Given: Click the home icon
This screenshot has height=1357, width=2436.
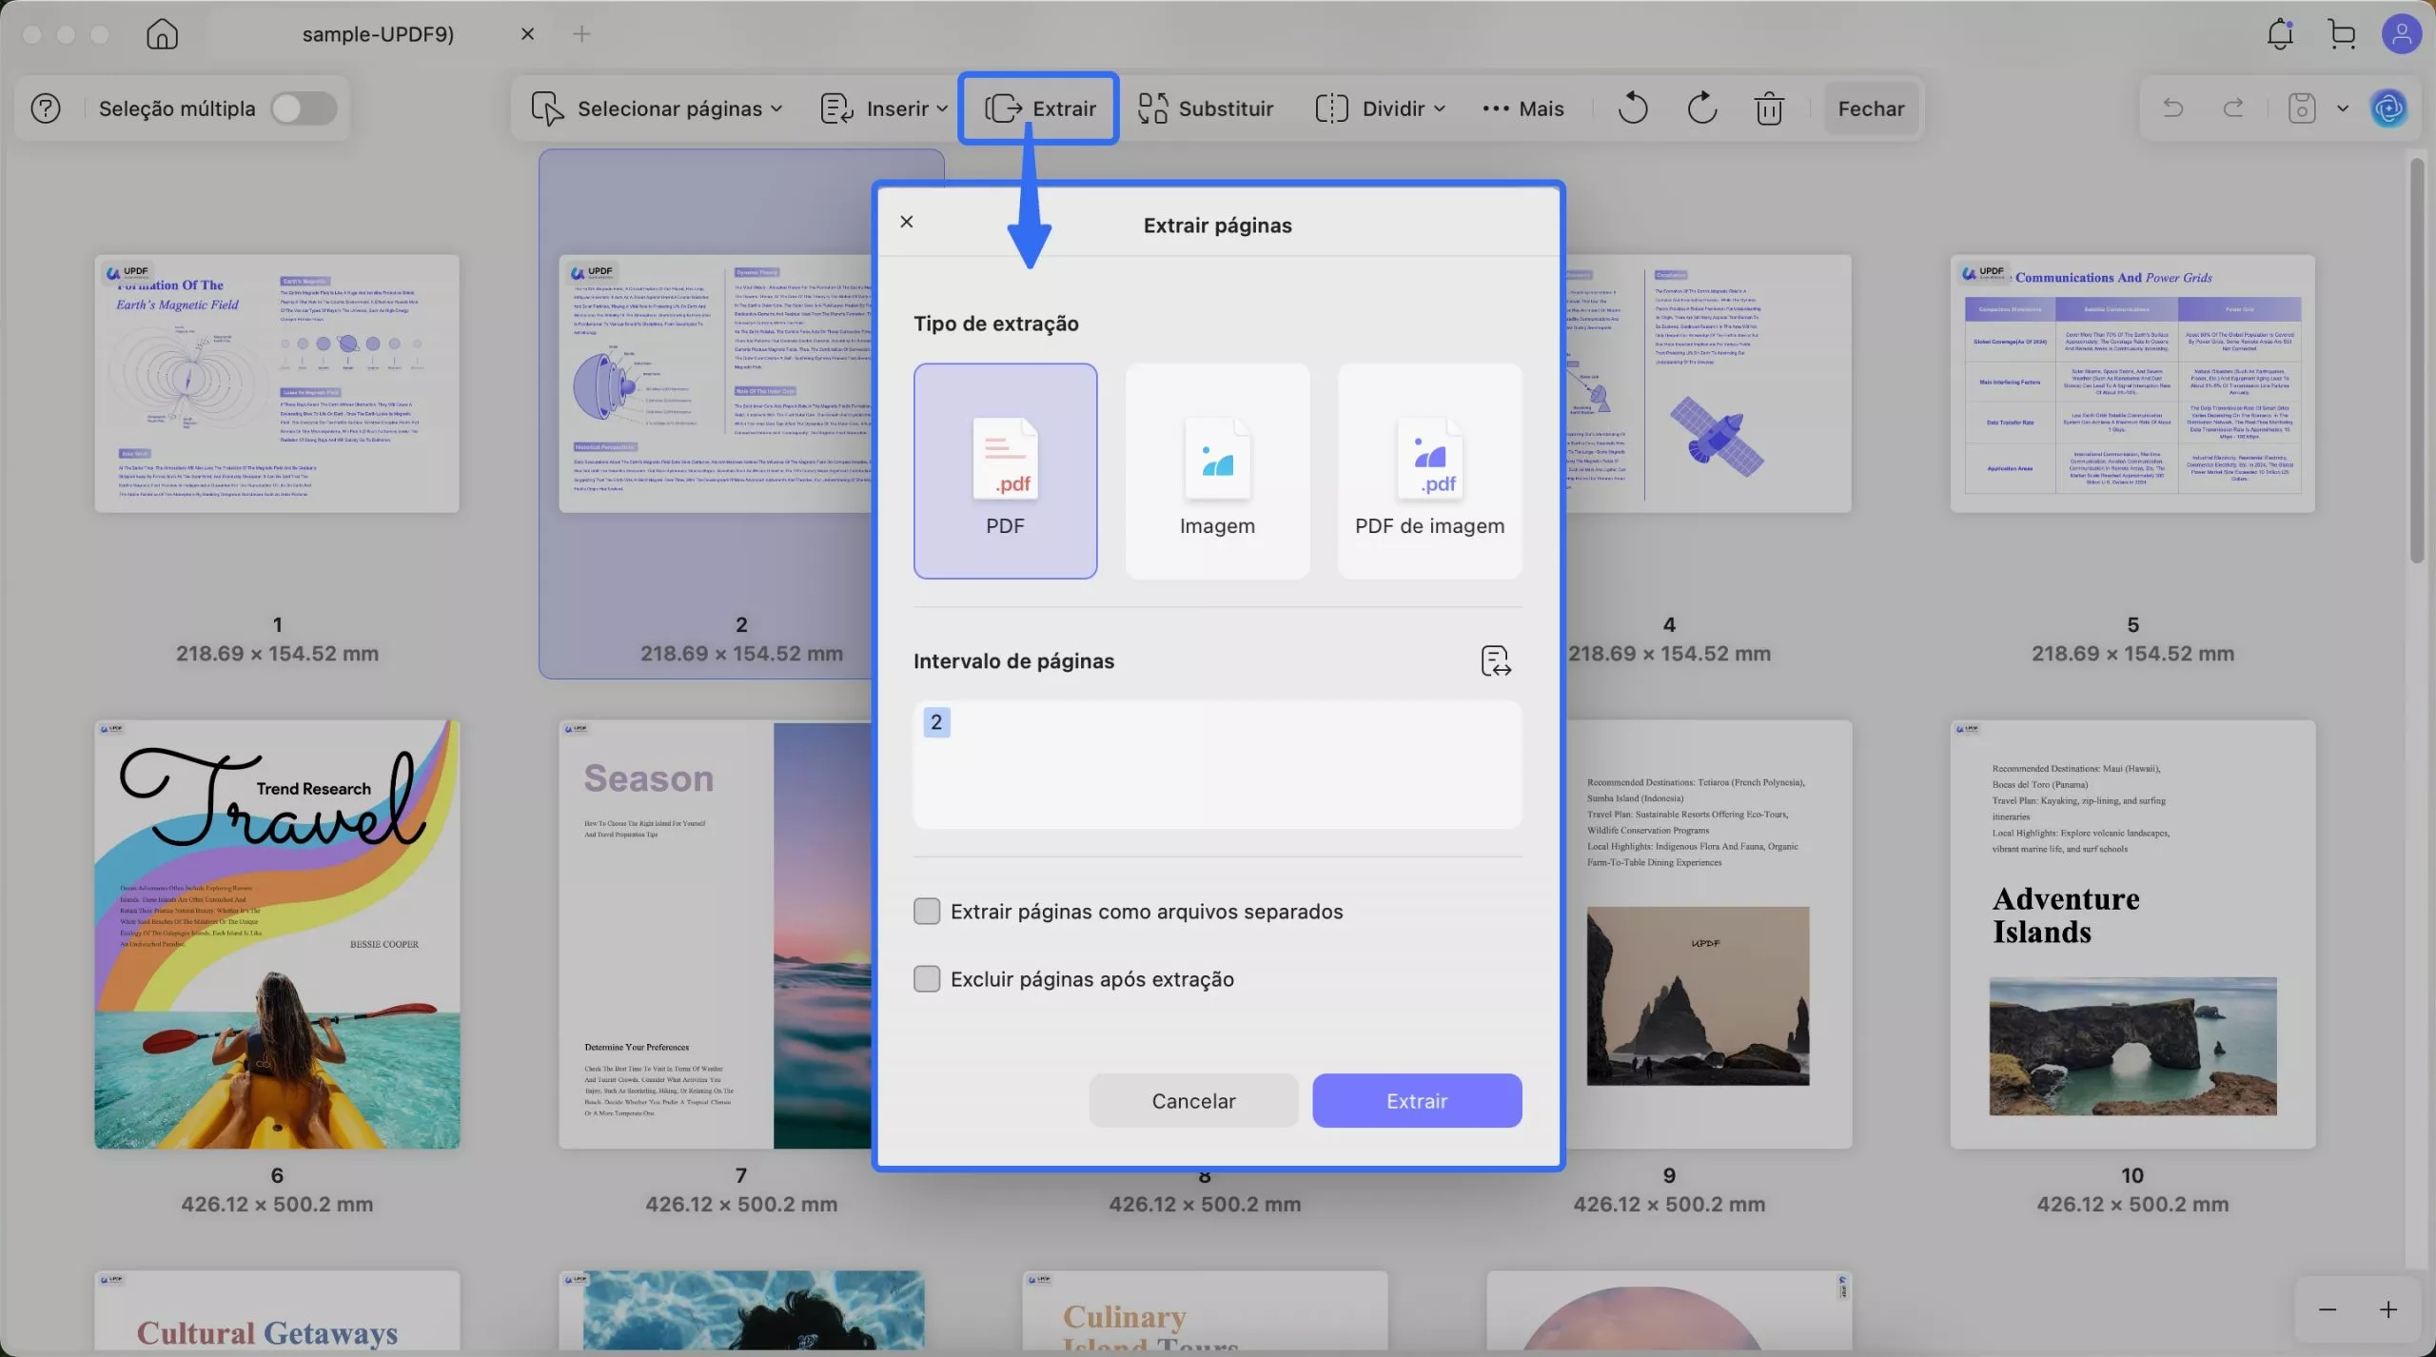Looking at the screenshot, I should [x=162, y=34].
